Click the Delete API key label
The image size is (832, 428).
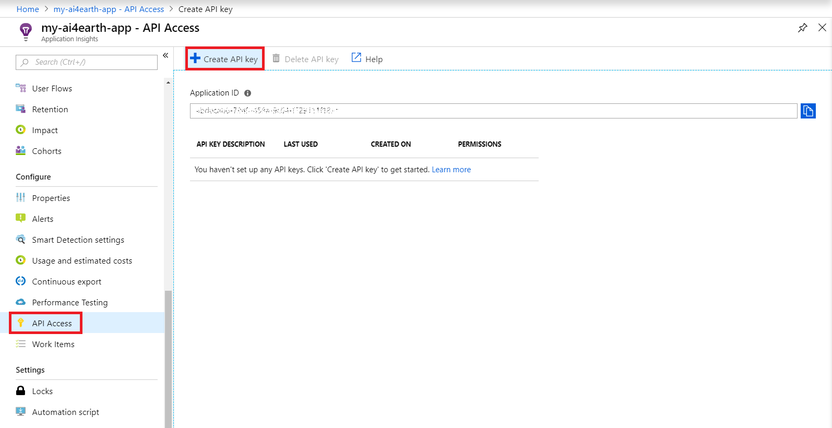coord(312,59)
